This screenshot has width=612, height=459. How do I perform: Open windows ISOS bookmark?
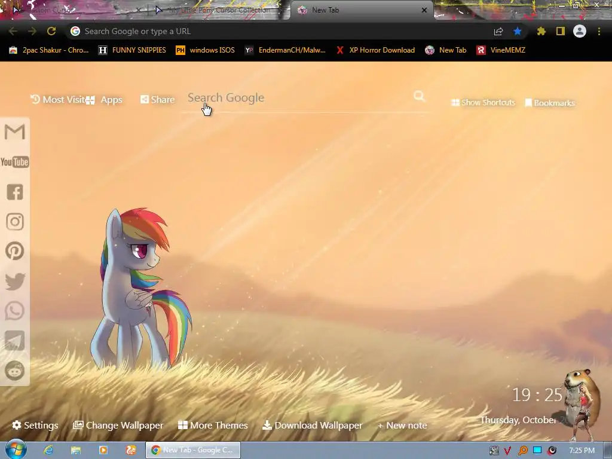pyautogui.click(x=206, y=50)
